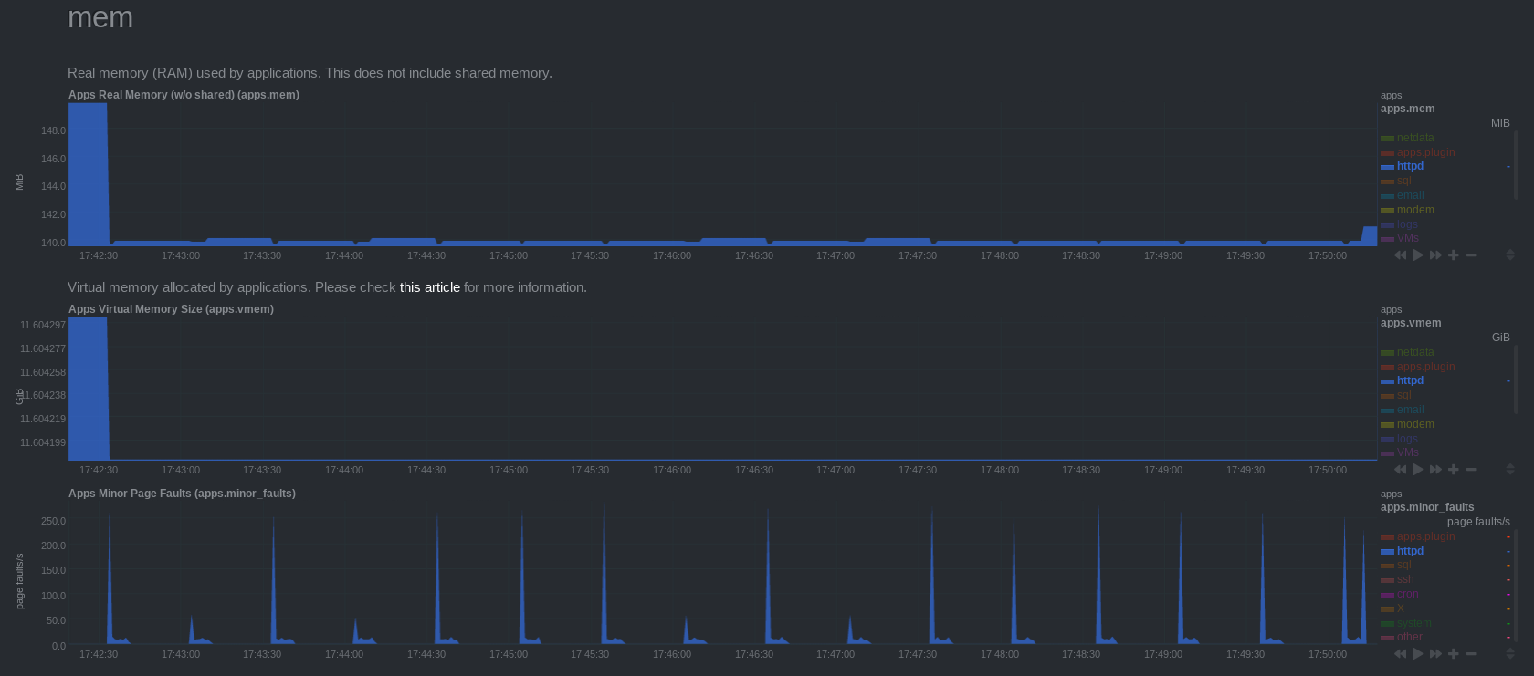Pan the apps.mem chart right with fast-forward icon

1435,255
